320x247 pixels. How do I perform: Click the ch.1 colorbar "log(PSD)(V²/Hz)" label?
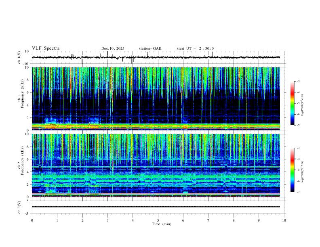[x=303, y=105]
